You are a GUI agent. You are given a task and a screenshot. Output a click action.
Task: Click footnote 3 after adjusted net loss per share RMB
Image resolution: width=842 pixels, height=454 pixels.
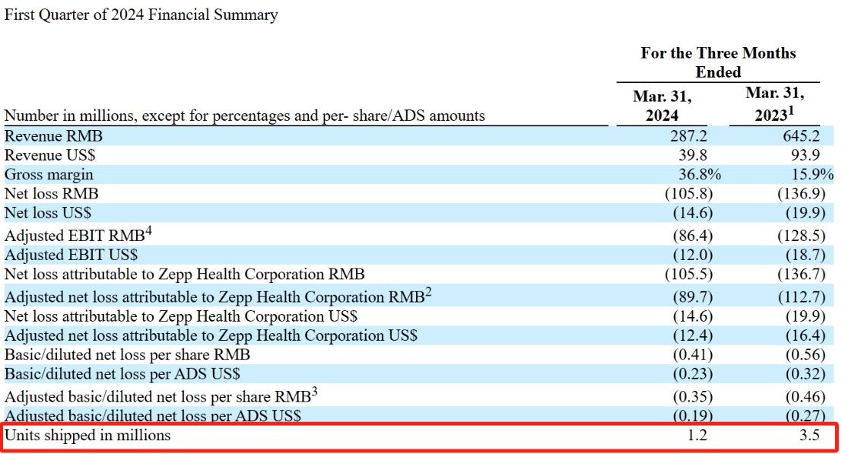pos(314,391)
